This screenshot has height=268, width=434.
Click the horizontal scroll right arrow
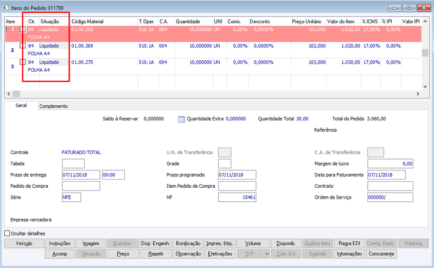418,94
